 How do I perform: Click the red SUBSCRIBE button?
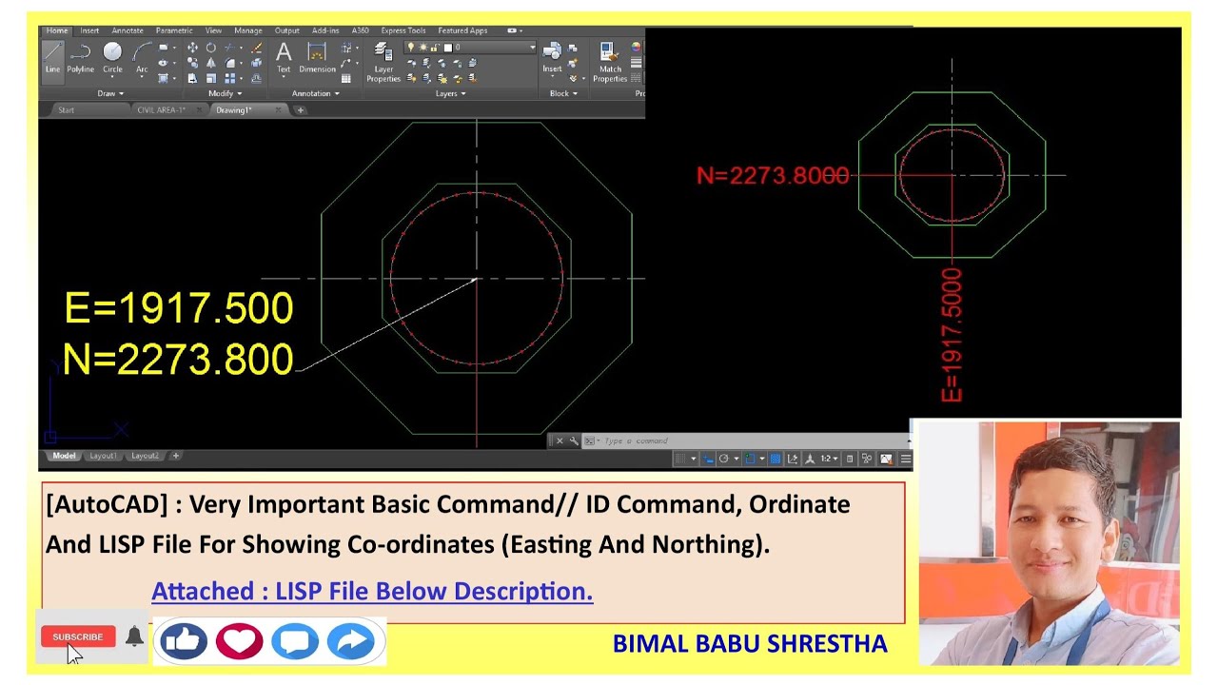point(78,636)
